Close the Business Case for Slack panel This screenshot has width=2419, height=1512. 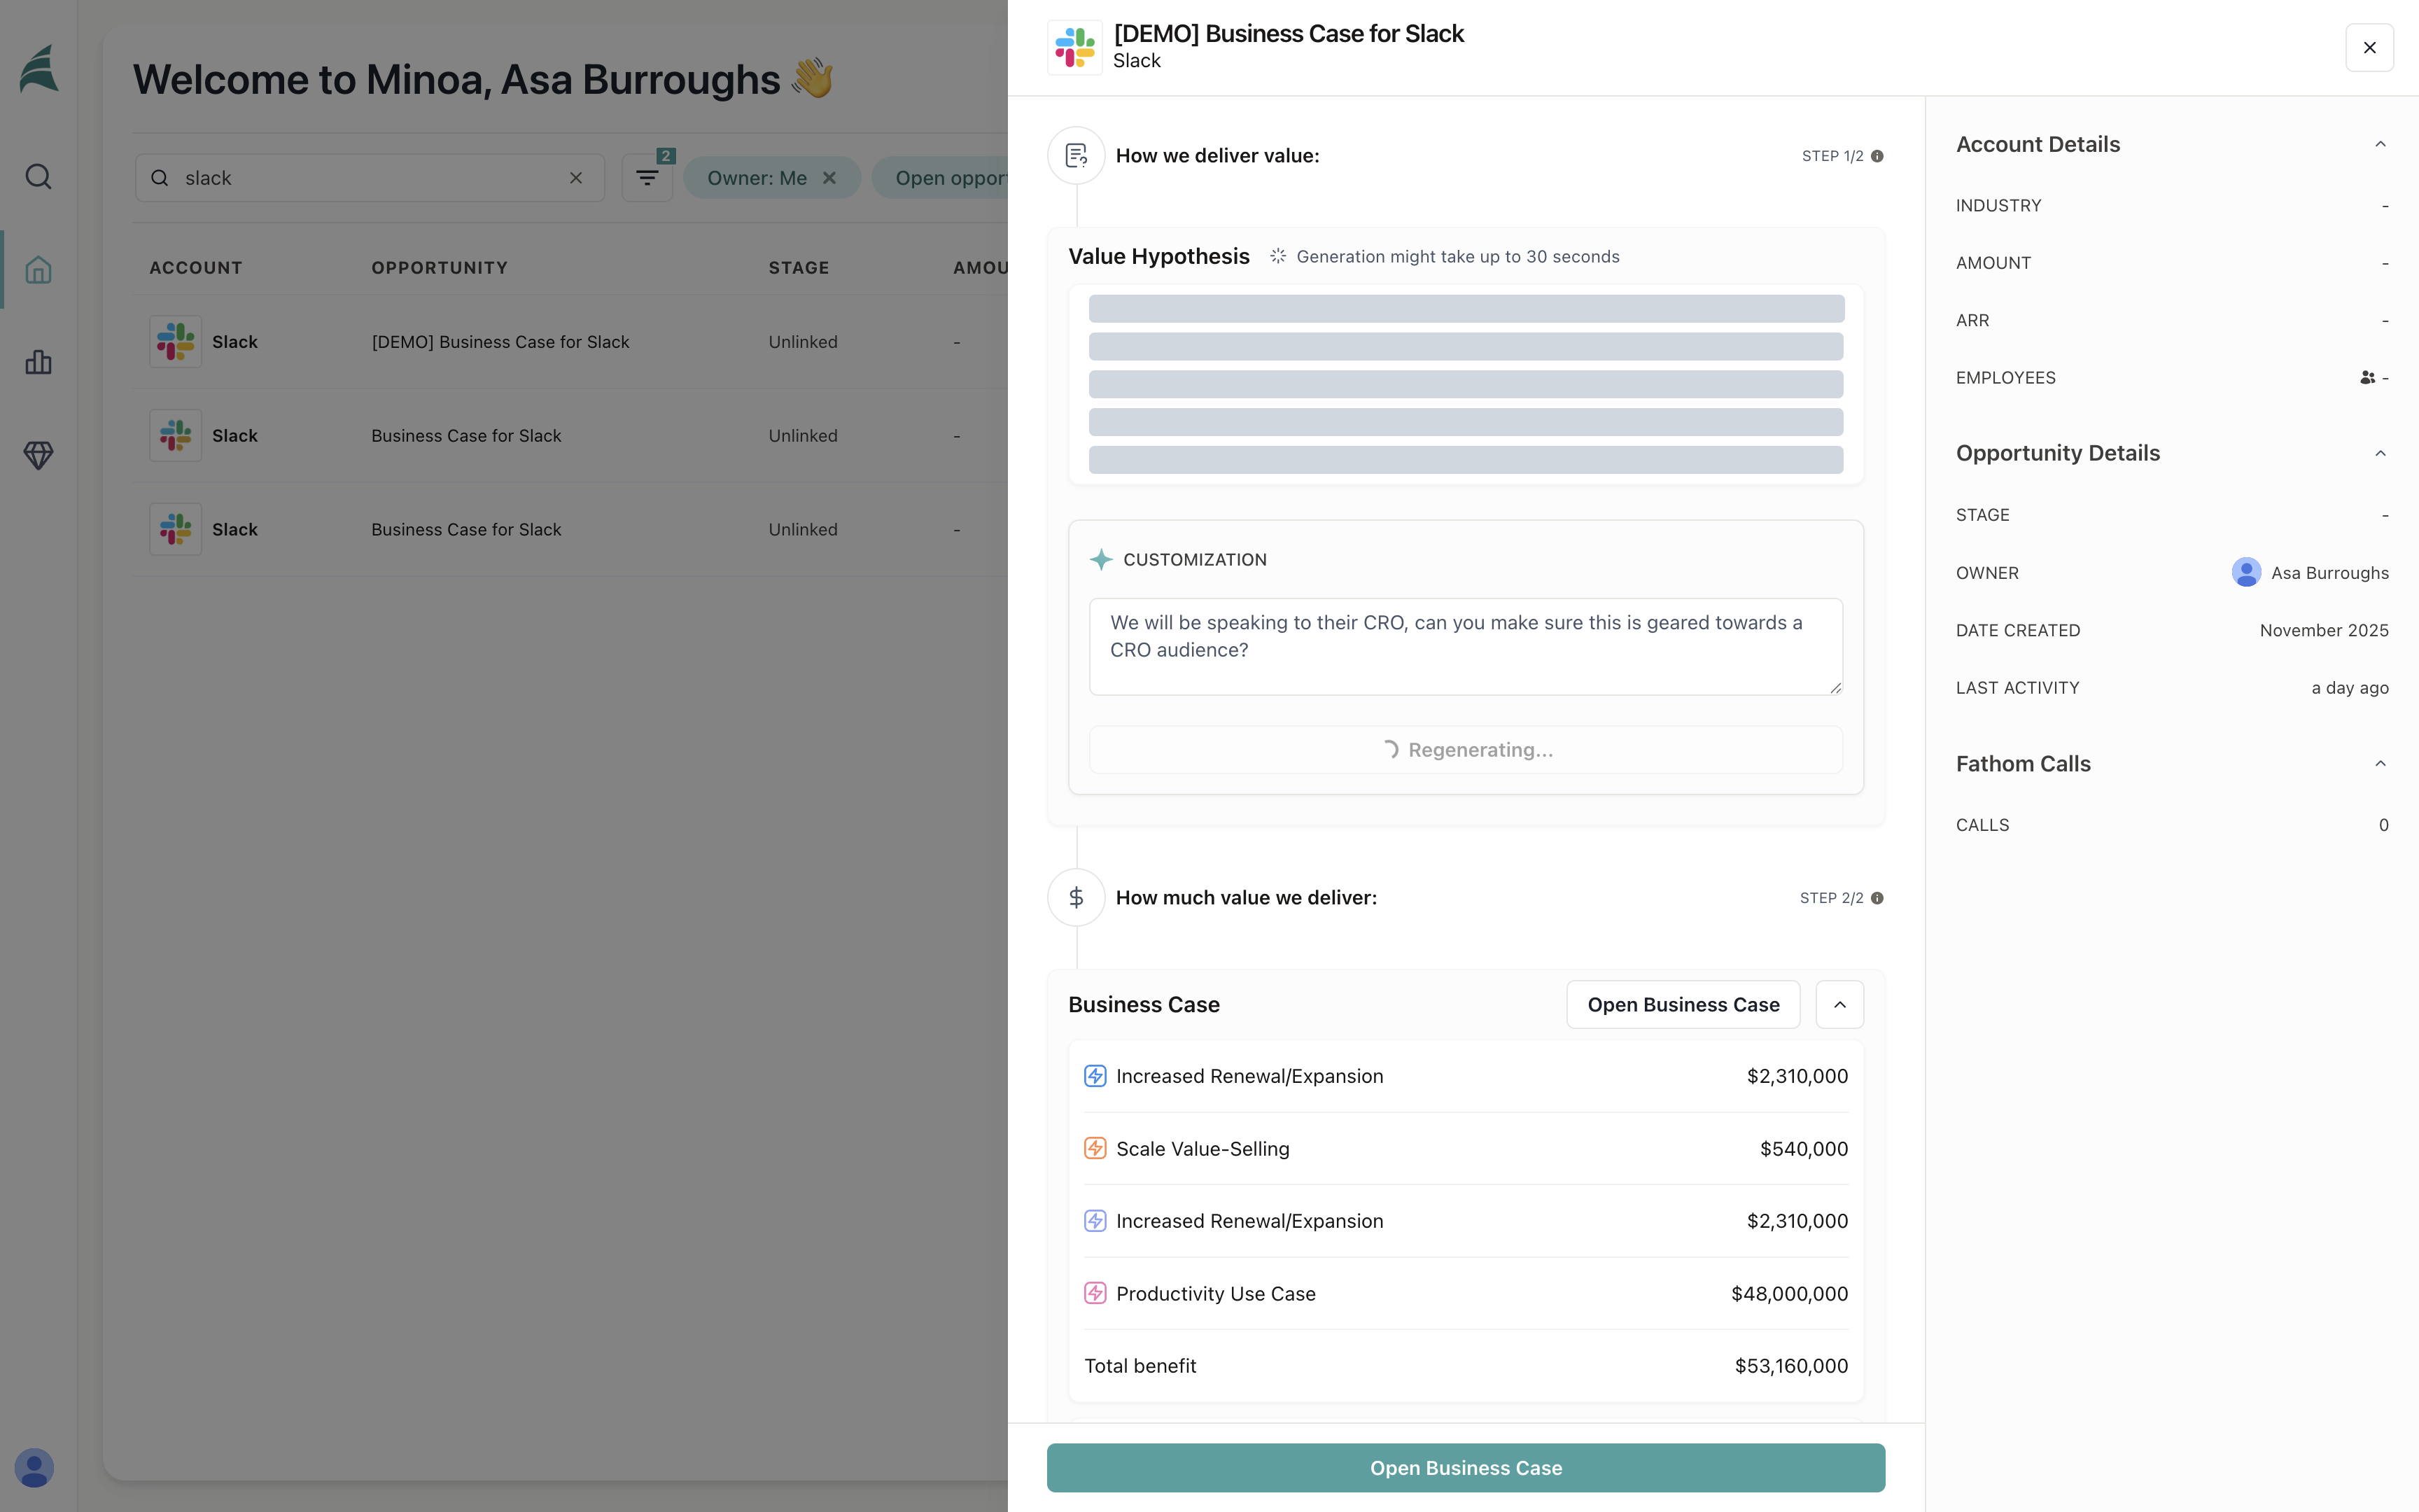click(x=2369, y=48)
